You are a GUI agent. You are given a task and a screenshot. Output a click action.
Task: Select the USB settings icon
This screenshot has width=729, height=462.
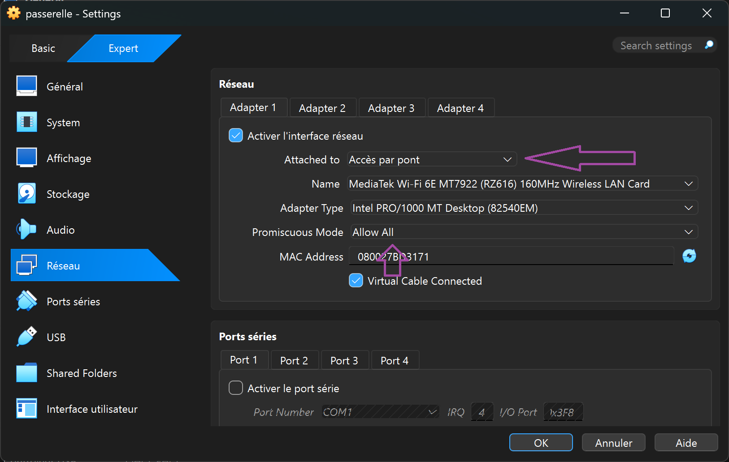[26, 337]
